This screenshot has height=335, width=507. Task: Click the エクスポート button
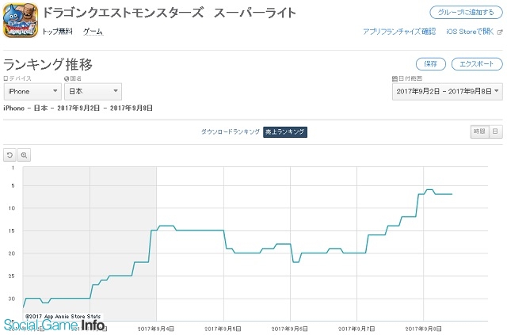pos(477,64)
